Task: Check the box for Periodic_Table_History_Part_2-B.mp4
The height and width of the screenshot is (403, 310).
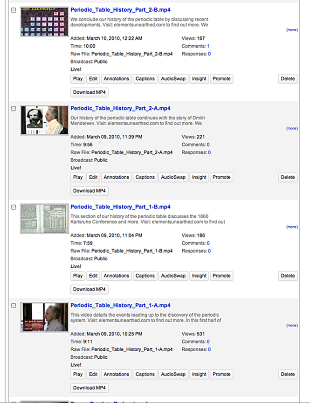Action: point(14,10)
